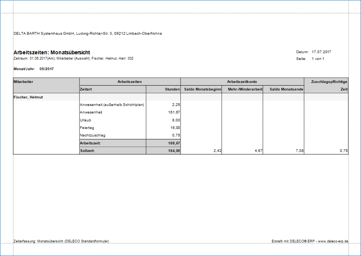
Task: Click the 'Monat/Jahr' value 05/2017
Action: point(47,69)
